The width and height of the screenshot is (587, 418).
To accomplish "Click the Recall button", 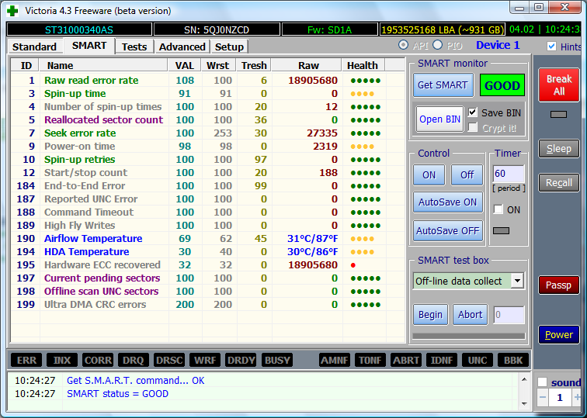I will (559, 183).
